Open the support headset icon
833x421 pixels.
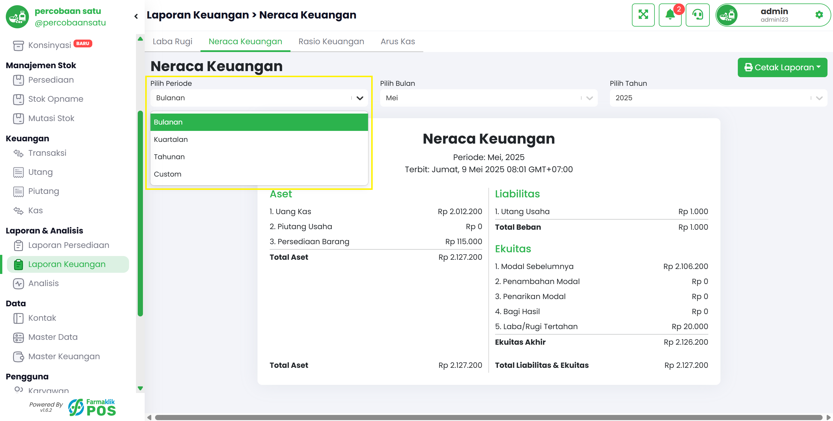click(698, 15)
